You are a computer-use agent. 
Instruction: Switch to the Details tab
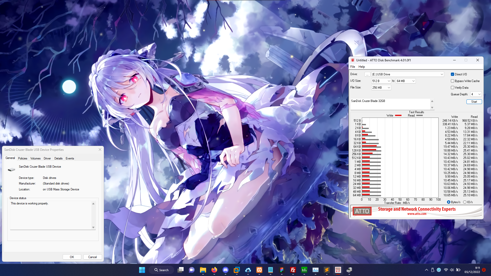pos(59,158)
